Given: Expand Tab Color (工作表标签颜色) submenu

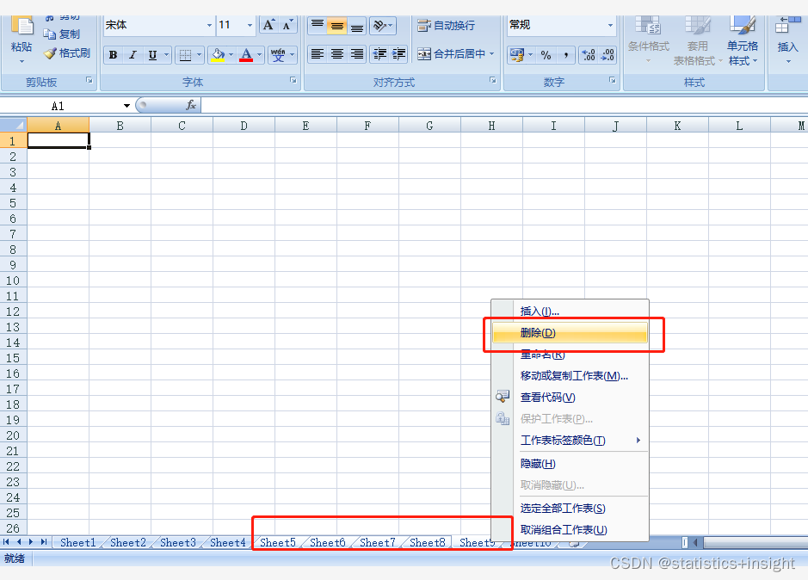Looking at the screenshot, I should tap(570, 441).
